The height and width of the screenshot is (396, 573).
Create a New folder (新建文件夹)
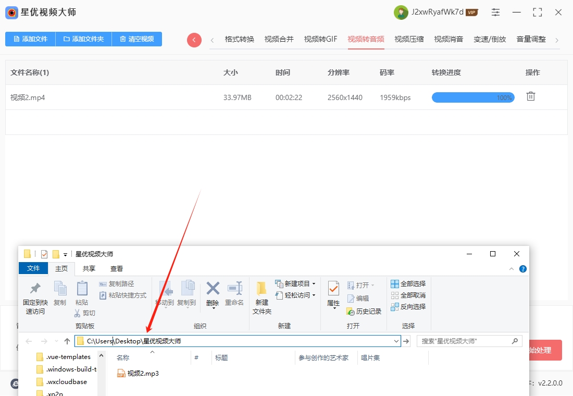click(x=262, y=298)
